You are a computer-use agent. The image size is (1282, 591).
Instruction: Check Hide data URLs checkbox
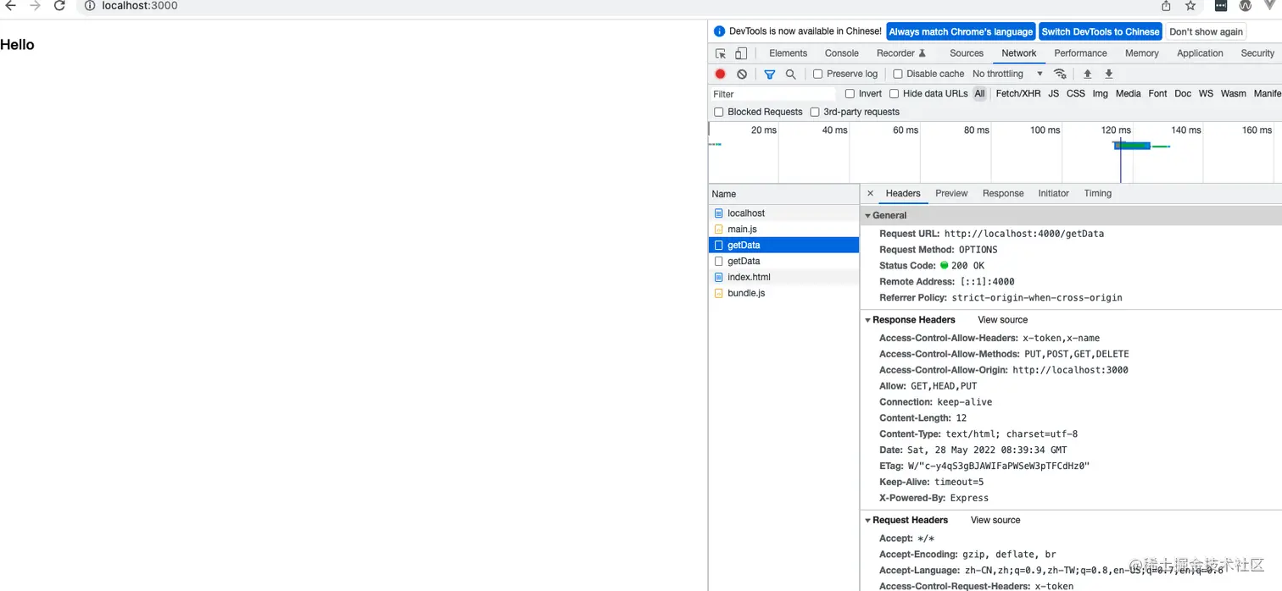[x=894, y=94]
